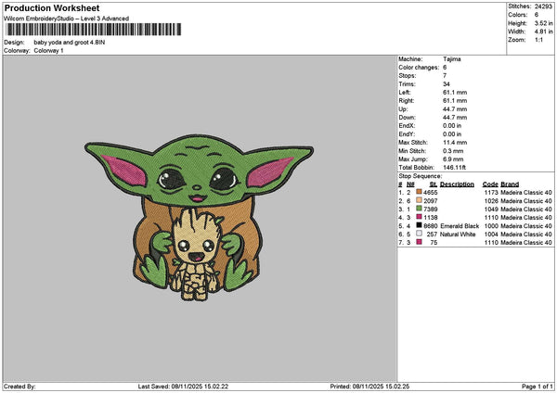
Task: Click the Total Bobbin value 146.11ft
Action: 454,168
